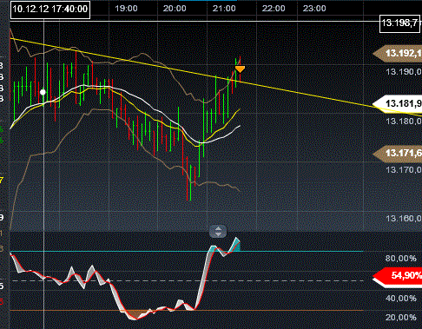The image size is (422, 329).
Task: Click the 13.170,0 price axis label
Action: click(x=404, y=169)
